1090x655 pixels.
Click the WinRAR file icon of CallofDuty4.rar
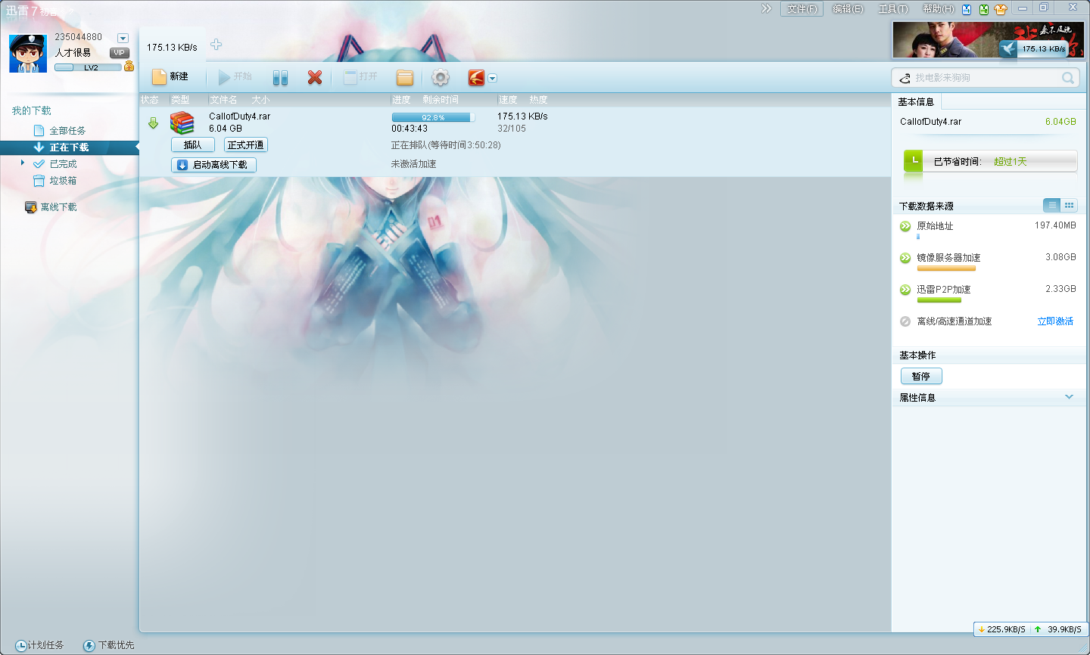[x=182, y=123]
